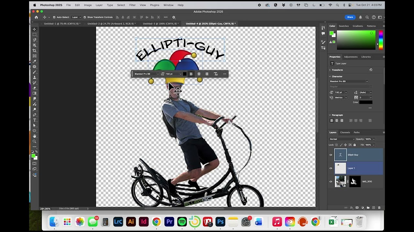
Task: Select the Hand tool
Action: 34,136
